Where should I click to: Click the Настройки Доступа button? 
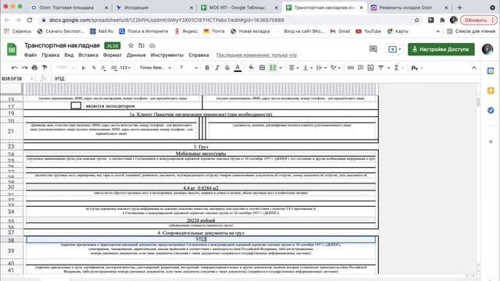pos(441,49)
